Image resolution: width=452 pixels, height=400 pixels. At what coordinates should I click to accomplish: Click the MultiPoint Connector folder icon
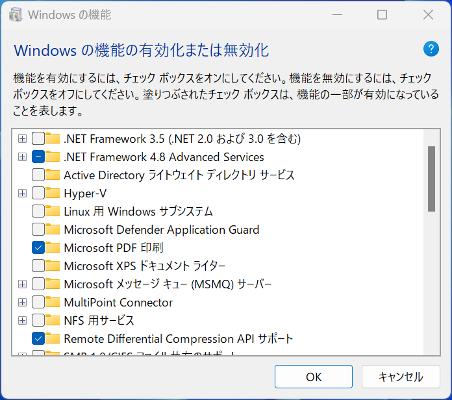tap(53, 303)
